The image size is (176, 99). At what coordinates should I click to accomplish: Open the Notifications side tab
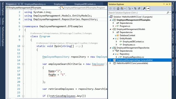coord(173,51)
